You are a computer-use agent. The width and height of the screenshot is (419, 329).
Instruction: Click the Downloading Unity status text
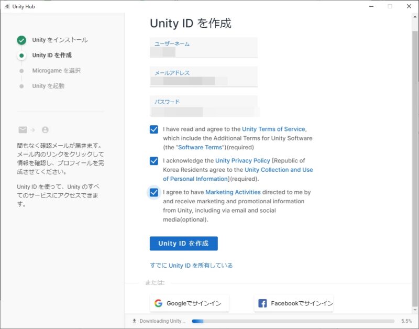[162, 321]
